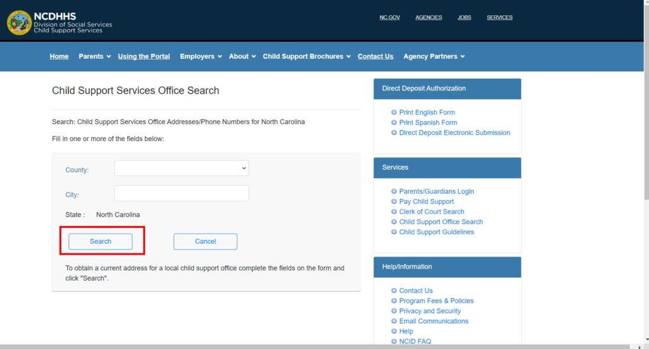Click bullet icon beside Clerk of Court Search
Viewport: 649px width, 349px height.
394,212
